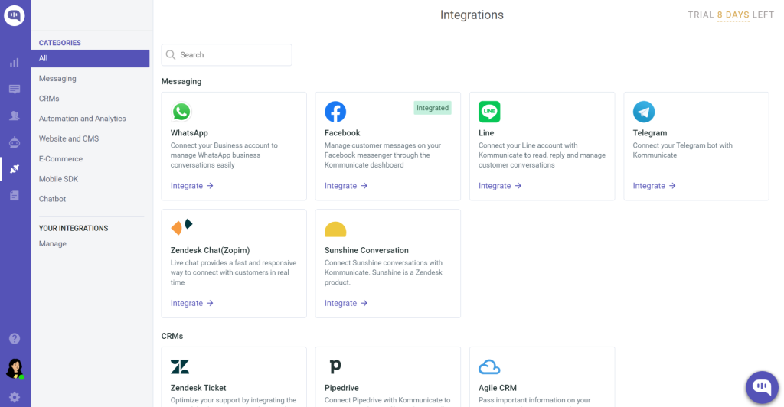Click the integrations Search field

(227, 55)
